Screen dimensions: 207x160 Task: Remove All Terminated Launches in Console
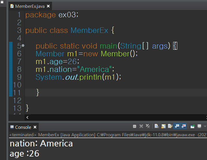tap(148, 126)
